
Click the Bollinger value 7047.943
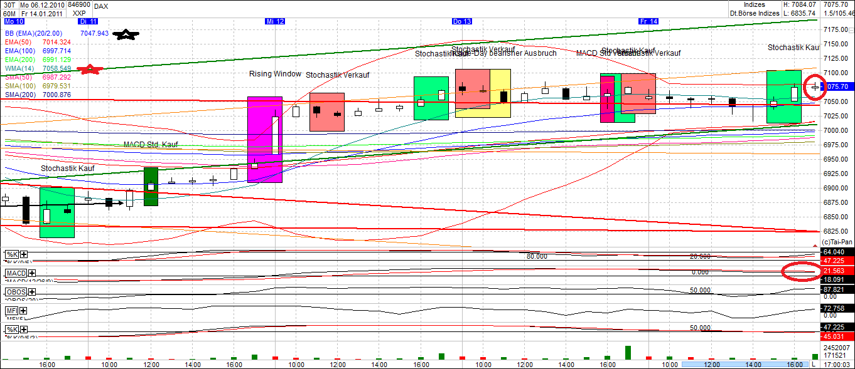(95, 33)
